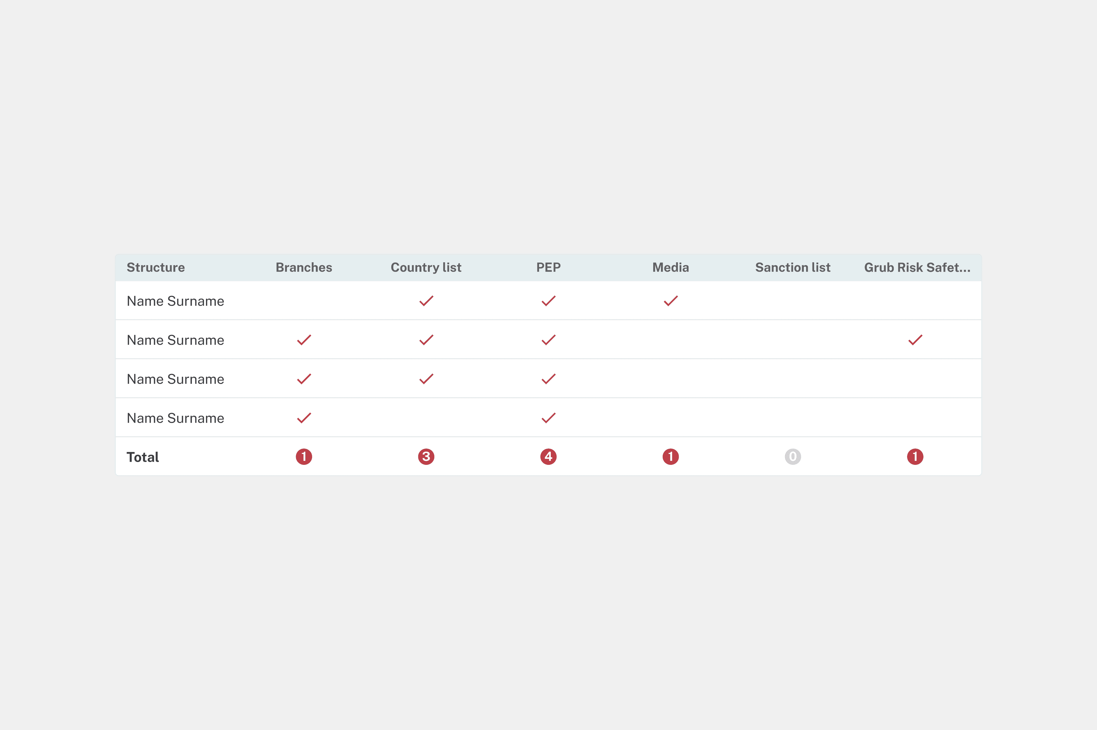The image size is (1097, 730).
Task: Click the PEP column header
Action: [x=548, y=267]
